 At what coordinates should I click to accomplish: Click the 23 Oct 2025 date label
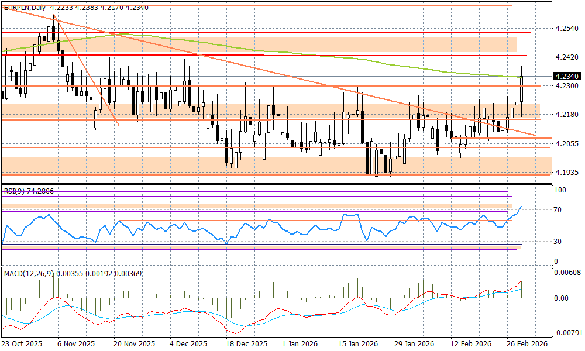pyautogui.click(x=23, y=345)
